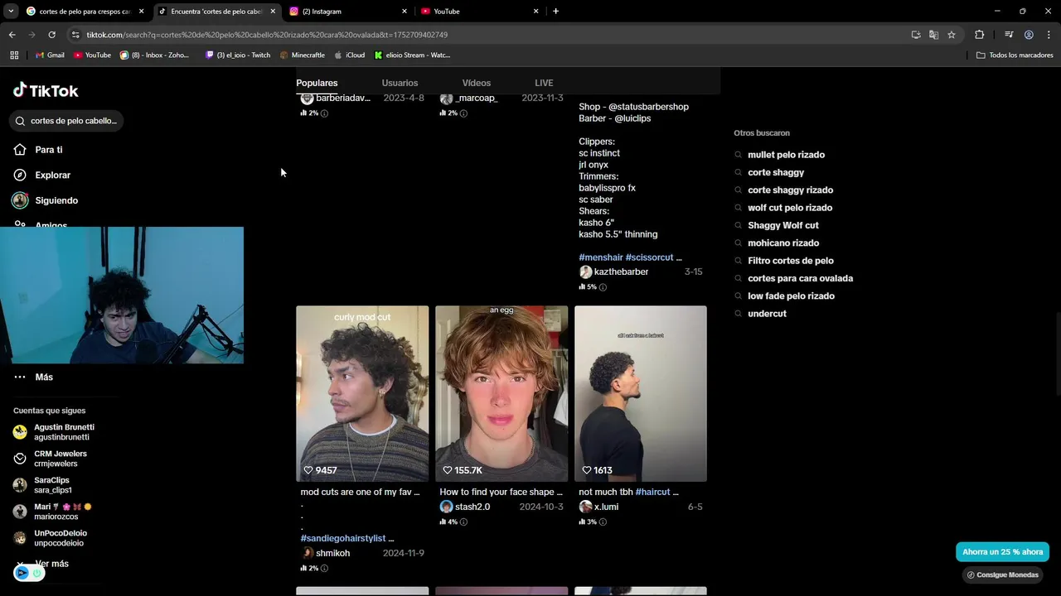Image resolution: width=1061 pixels, height=596 pixels.
Task: Open the x.lumi haircut video thumbnail
Action: pyautogui.click(x=641, y=393)
